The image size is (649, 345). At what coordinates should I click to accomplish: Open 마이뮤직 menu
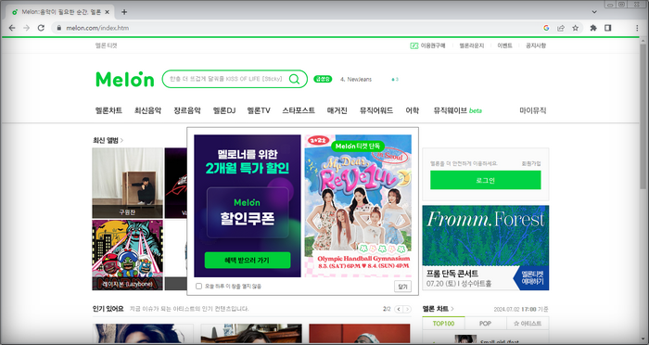(533, 110)
